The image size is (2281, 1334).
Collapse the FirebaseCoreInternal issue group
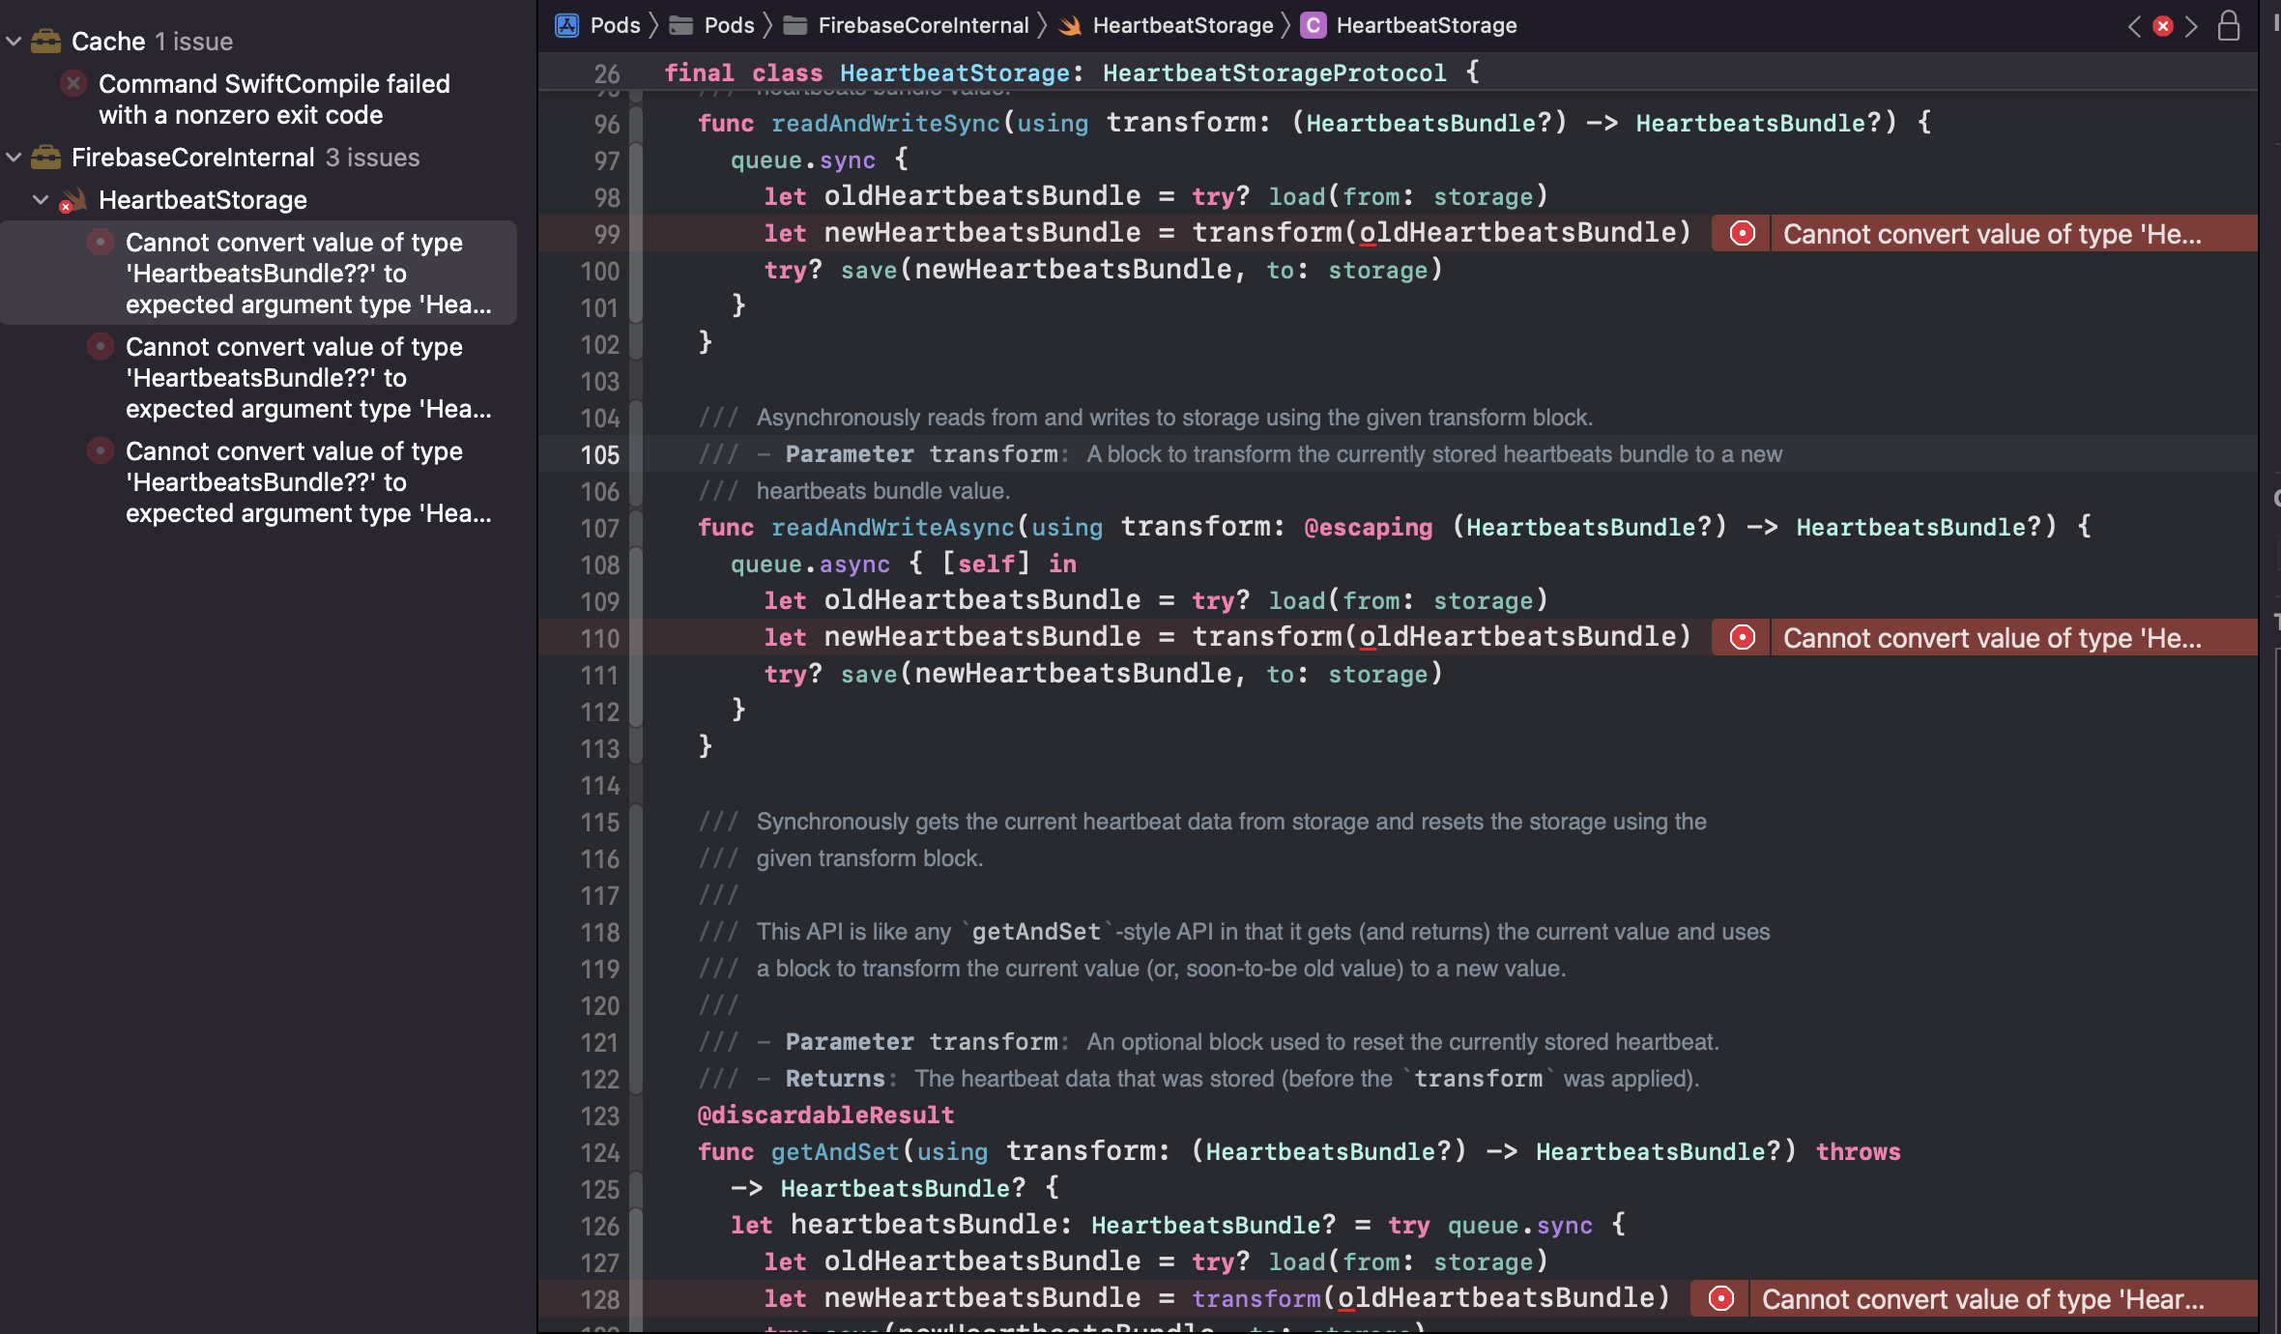tap(14, 158)
